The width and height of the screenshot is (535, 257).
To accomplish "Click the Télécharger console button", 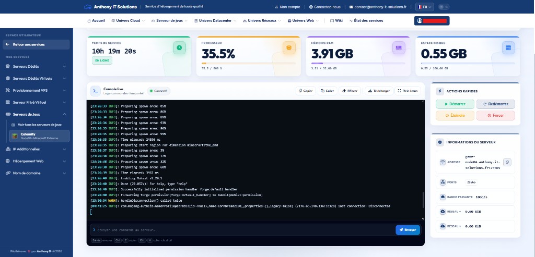I will click(x=379, y=91).
